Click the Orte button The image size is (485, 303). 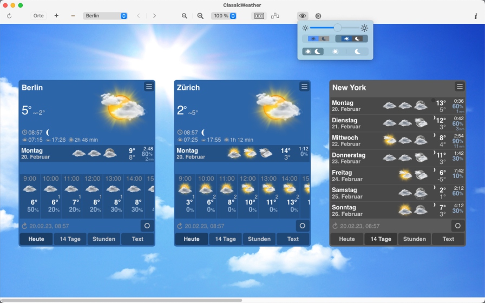click(38, 16)
